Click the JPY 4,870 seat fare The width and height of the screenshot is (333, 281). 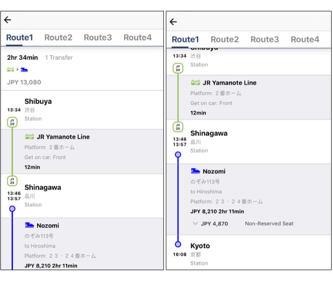point(214,224)
